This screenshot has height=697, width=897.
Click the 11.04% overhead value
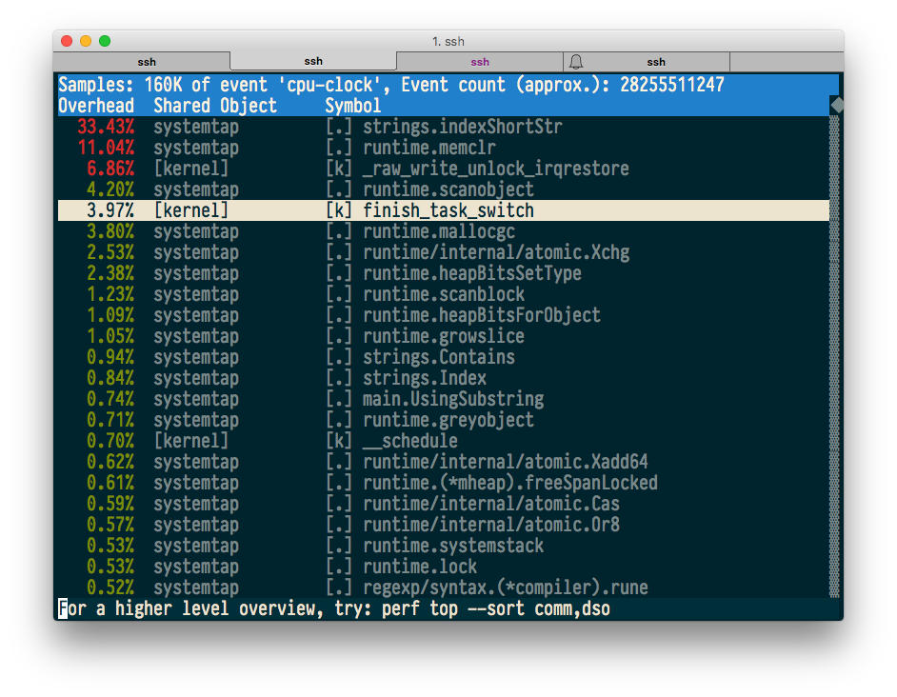click(x=106, y=148)
